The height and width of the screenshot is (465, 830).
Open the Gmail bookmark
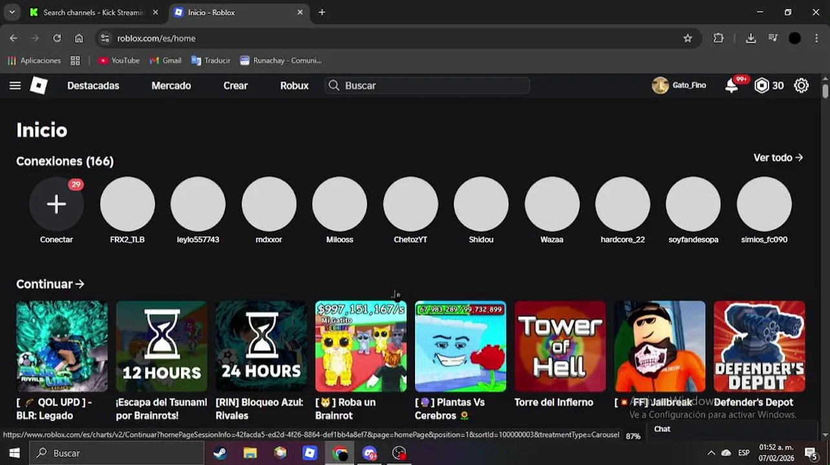165,60
